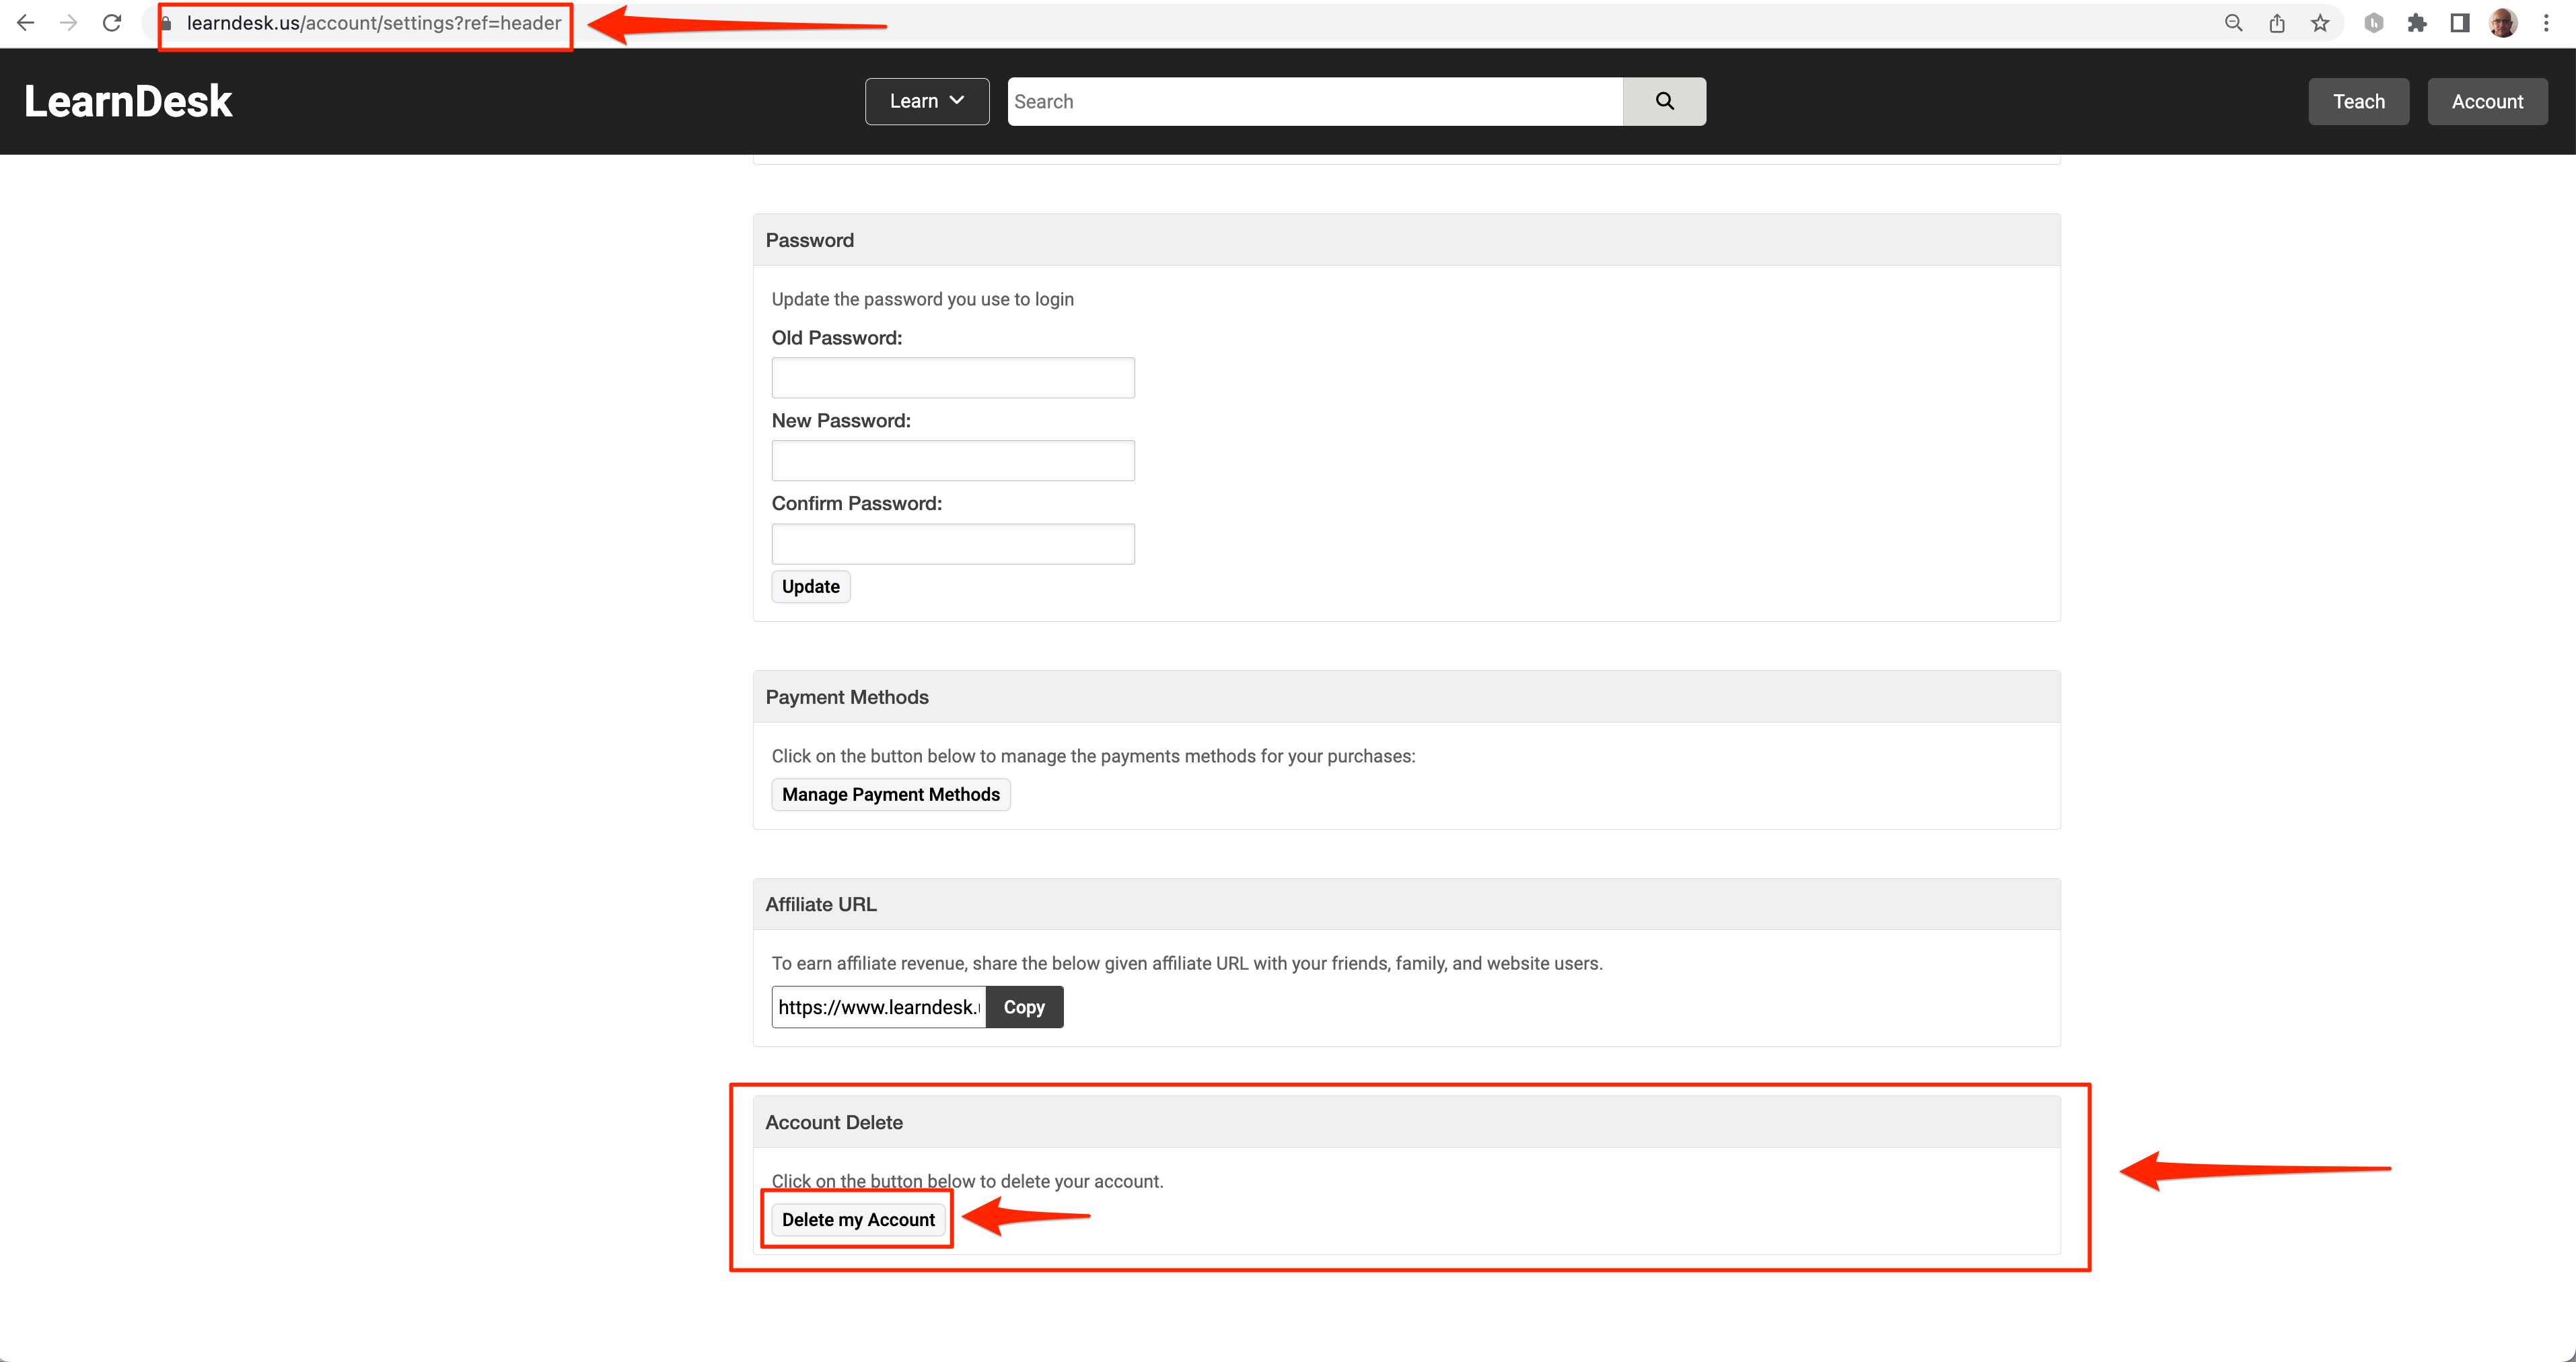Click the Password section heading
The width and height of the screenshot is (2576, 1362).
[x=810, y=240]
